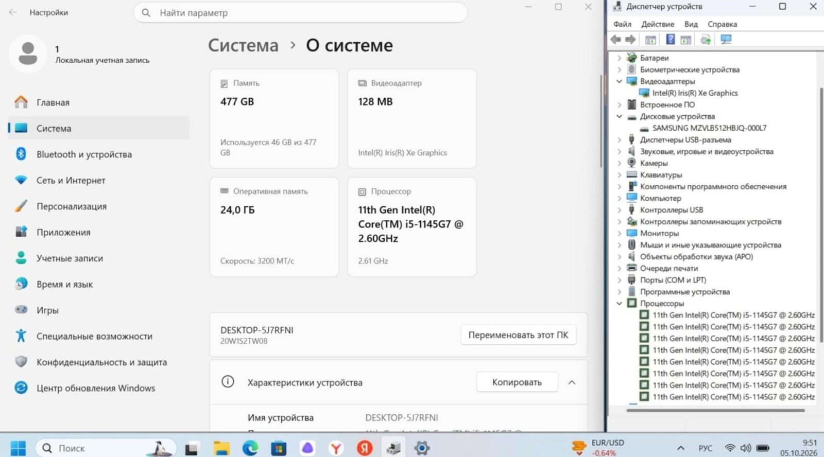Collapse the Процессоры tree node
Viewport: 824px width, 457px height.
[x=620, y=304]
